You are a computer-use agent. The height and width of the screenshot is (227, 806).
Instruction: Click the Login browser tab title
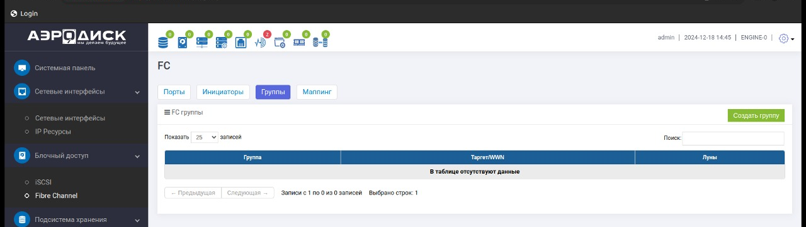click(x=29, y=13)
